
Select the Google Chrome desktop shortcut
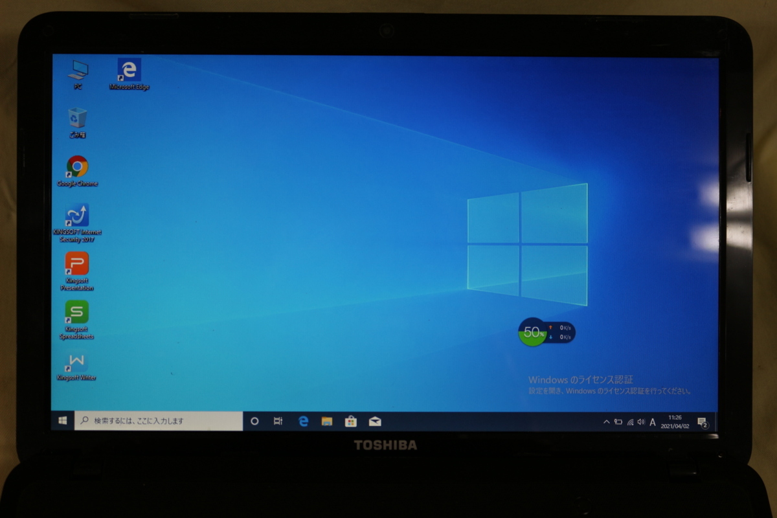(77, 171)
